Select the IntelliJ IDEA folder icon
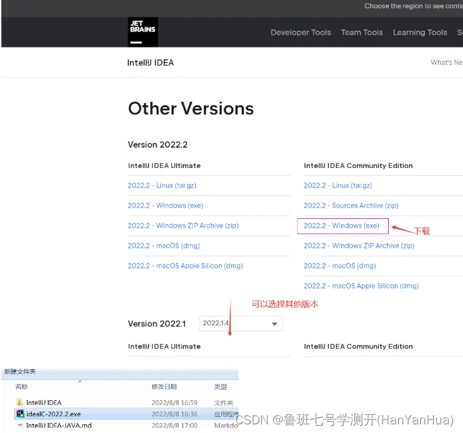Image resolution: width=463 pixels, height=433 pixels. pos(20,402)
